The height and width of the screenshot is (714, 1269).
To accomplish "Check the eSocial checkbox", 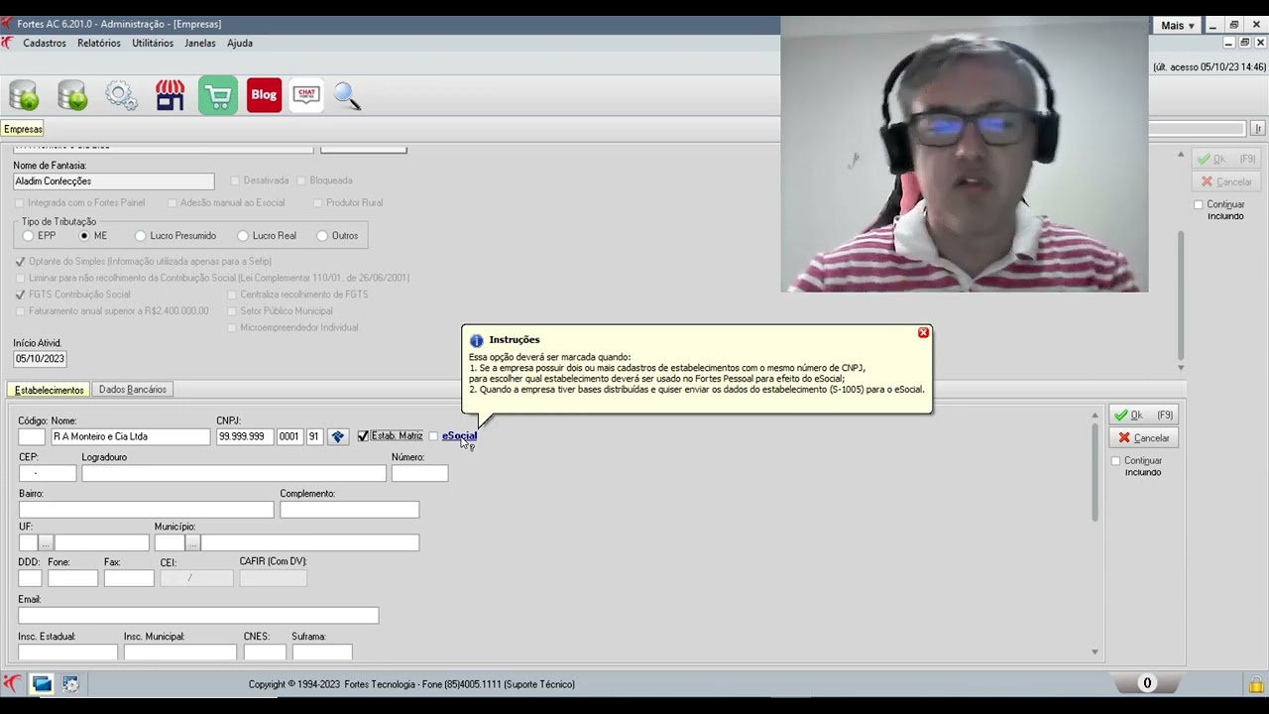I will pyautogui.click(x=433, y=436).
